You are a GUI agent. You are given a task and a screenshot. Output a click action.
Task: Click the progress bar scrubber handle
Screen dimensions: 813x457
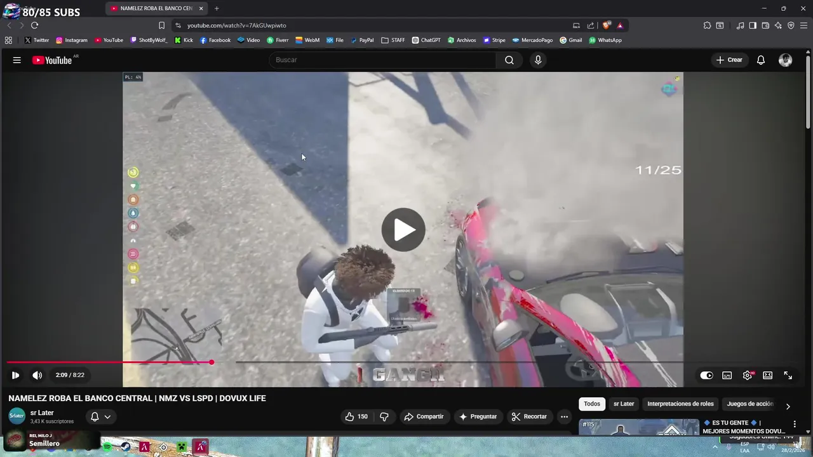click(x=212, y=362)
